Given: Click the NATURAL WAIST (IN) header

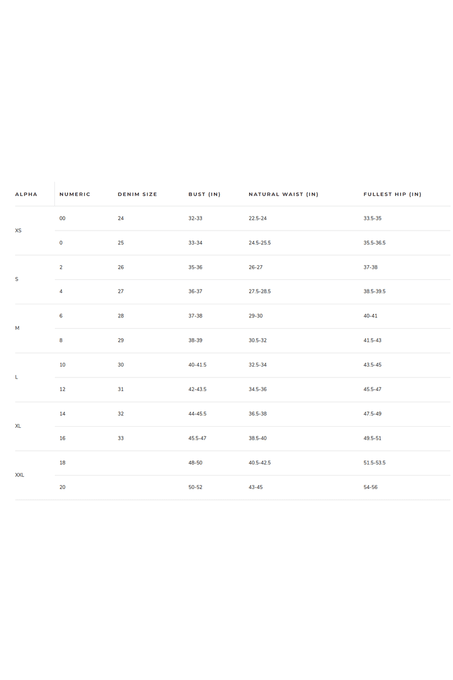Looking at the screenshot, I should pos(283,194).
